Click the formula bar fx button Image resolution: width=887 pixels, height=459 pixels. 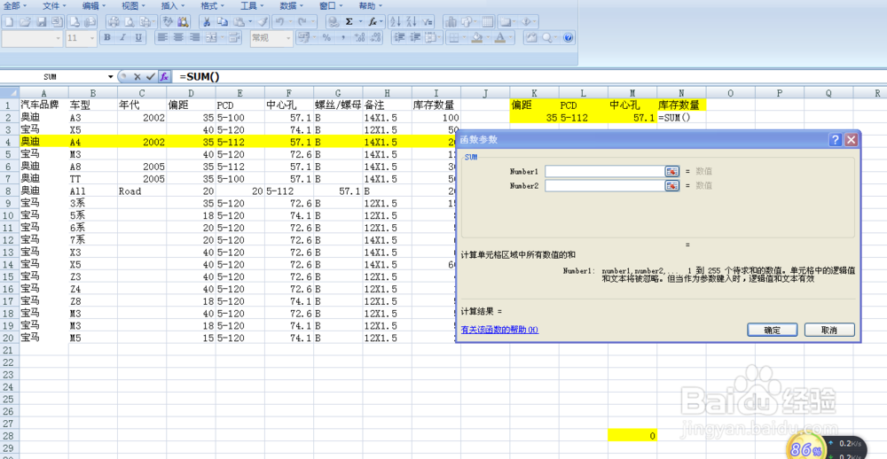tap(164, 76)
